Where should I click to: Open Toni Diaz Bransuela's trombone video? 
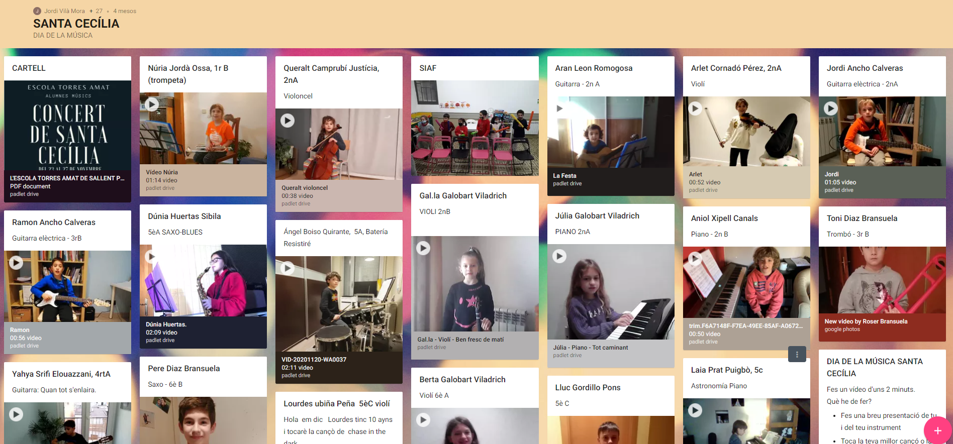coord(882,280)
